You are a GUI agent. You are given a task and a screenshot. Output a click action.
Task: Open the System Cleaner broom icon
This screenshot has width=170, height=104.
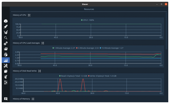[6, 32]
